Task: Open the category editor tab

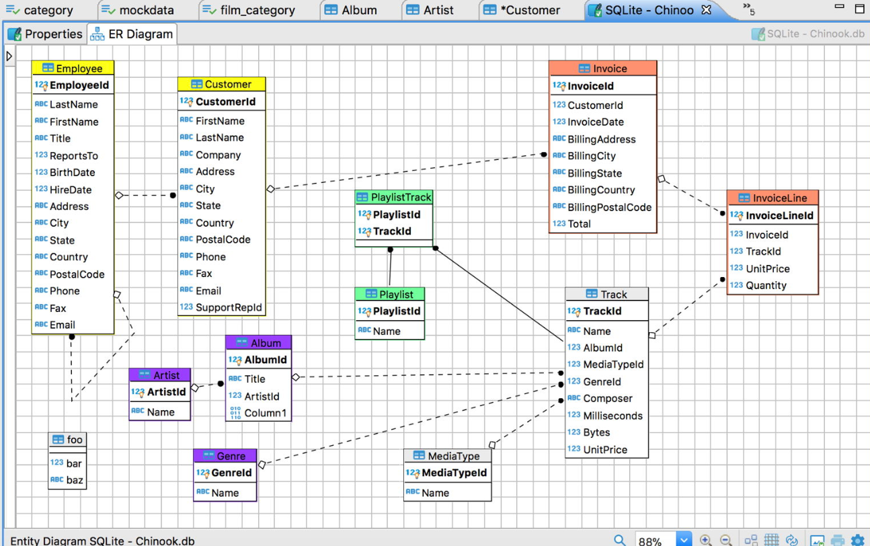Action: (40, 10)
